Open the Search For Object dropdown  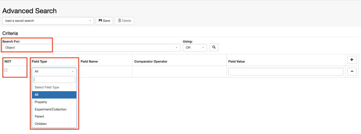(91, 48)
